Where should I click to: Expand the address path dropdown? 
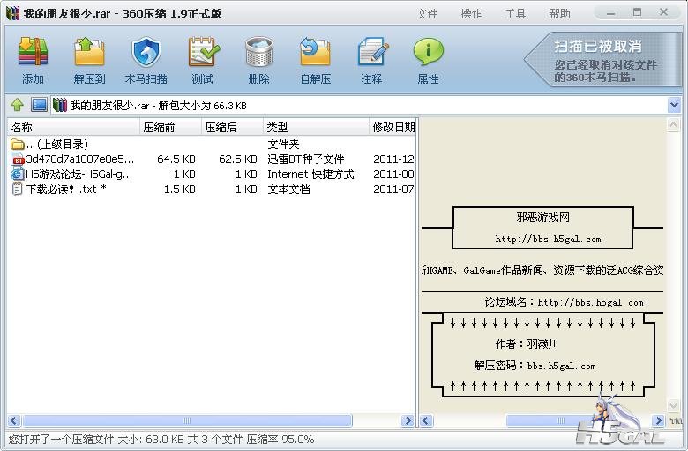pyautogui.click(x=674, y=105)
